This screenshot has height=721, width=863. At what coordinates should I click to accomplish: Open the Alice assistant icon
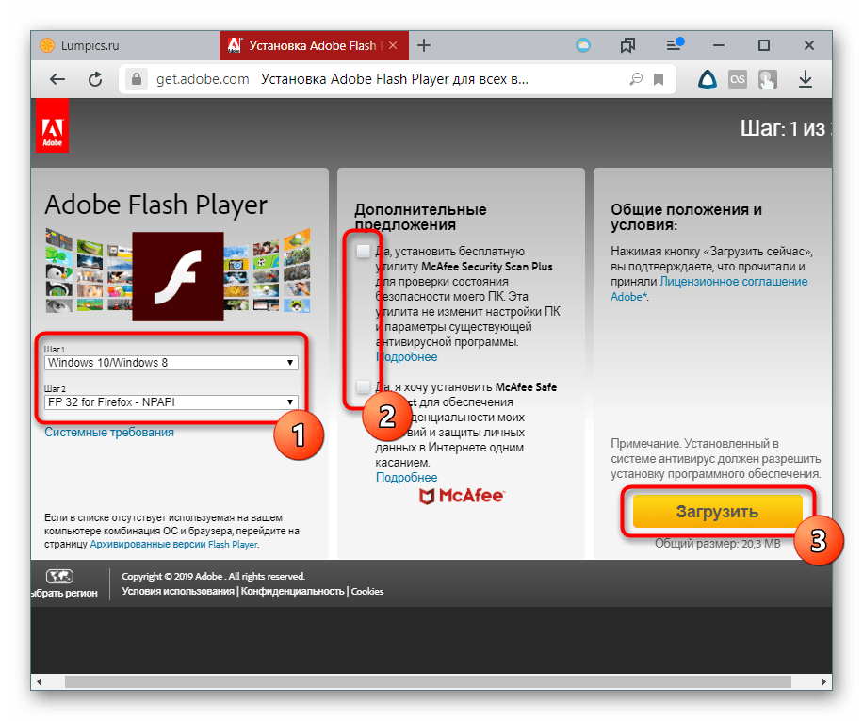(x=708, y=79)
